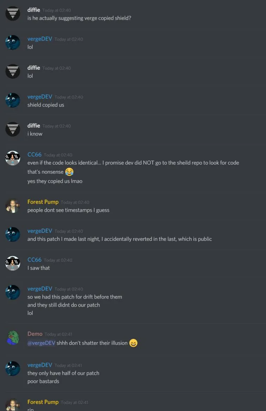Select the message "people dont see timestamps I guess"
The width and height of the screenshot is (266, 411).
point(68,210)
